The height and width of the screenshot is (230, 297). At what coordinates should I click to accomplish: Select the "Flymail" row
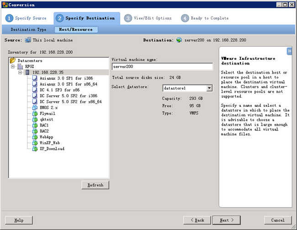(x=48, y=114)
